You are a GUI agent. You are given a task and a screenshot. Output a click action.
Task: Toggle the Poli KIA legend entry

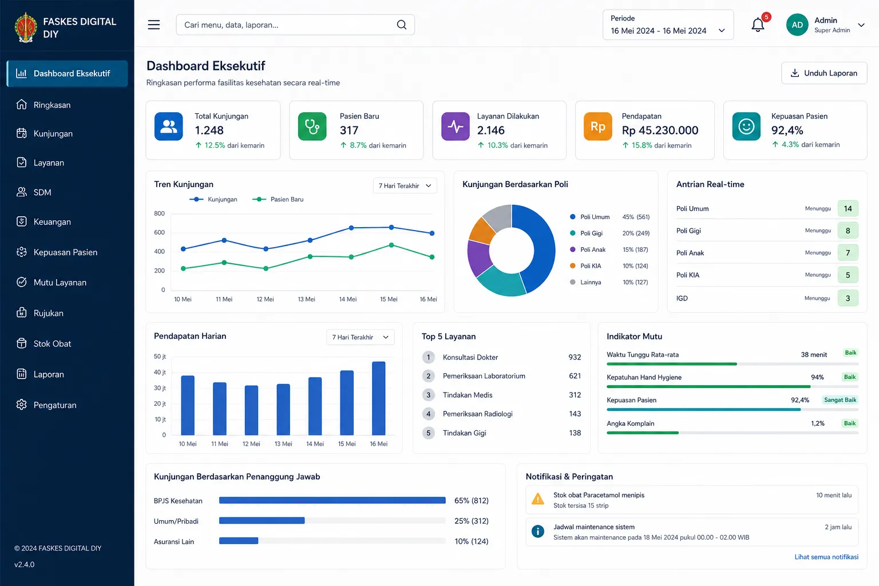[x=586, y=266]
